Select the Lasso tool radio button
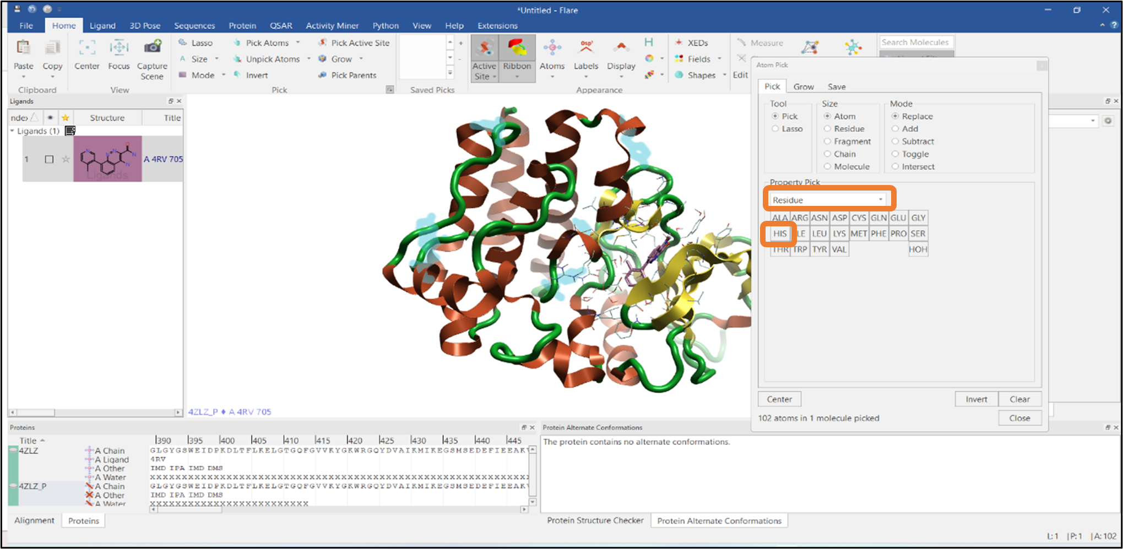 [x=775, y=129]
